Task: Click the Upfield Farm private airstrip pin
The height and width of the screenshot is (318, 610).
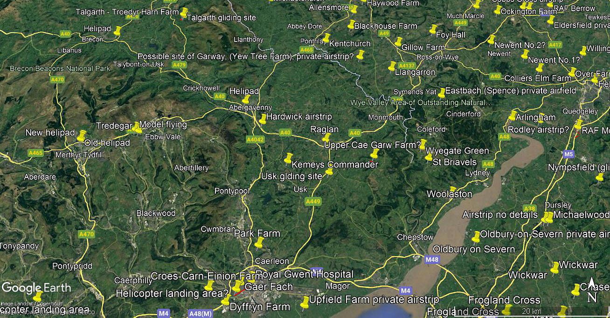Action: (x=305, y=302)
